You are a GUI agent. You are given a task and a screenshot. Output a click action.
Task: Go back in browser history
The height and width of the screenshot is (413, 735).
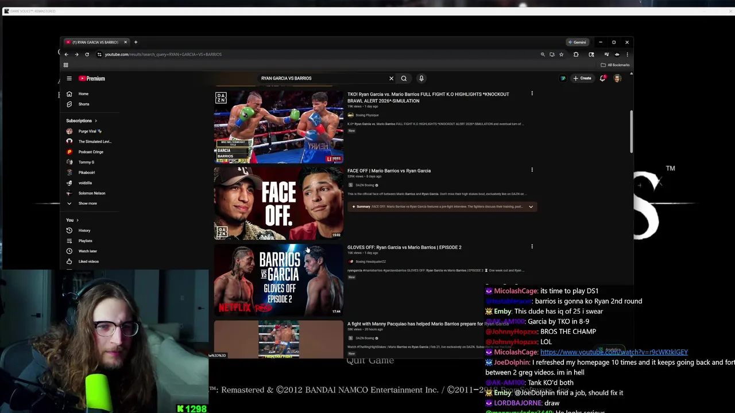tap(67, 54)
